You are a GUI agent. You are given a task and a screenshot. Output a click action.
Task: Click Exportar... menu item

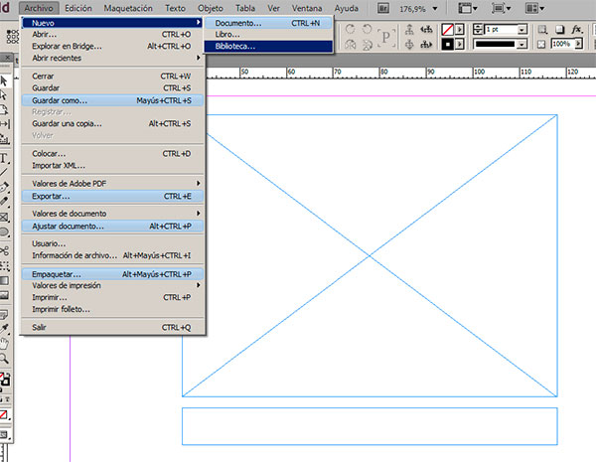[112, 196]
